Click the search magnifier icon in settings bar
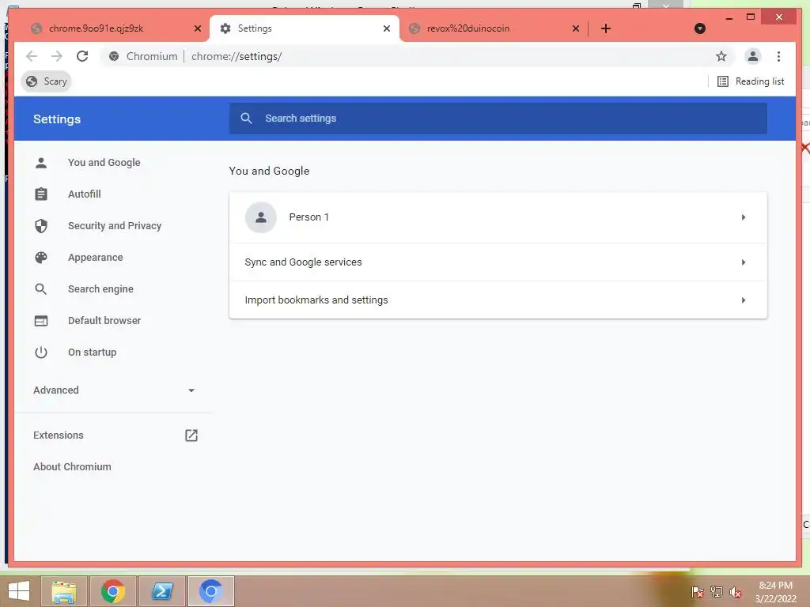 [247, 119]
